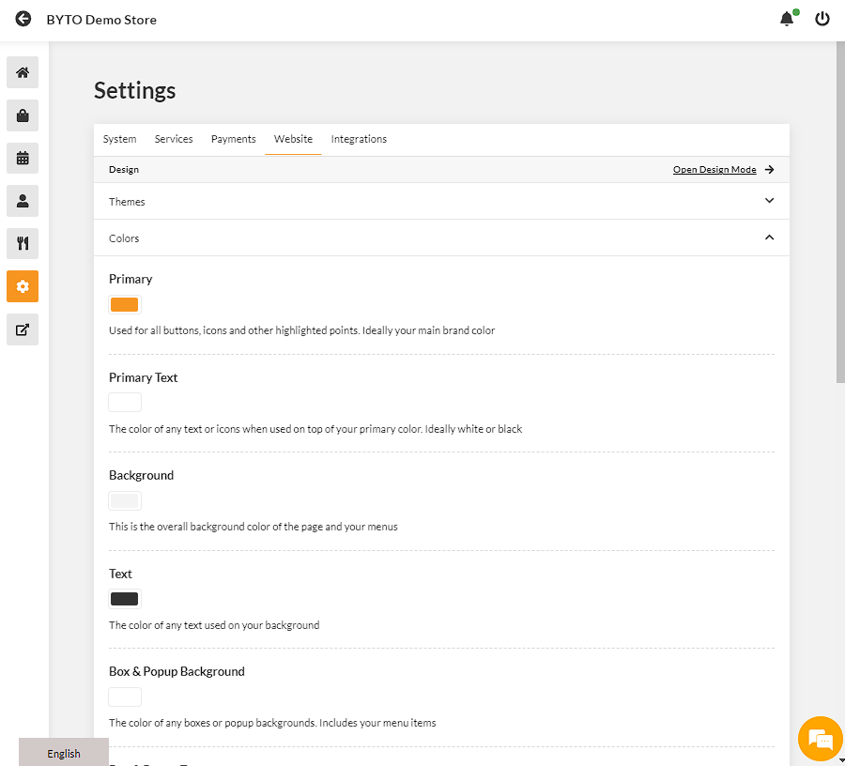Screen dimensions: 845x766
Task: Click the Design section header
Action: click(124, 170)
